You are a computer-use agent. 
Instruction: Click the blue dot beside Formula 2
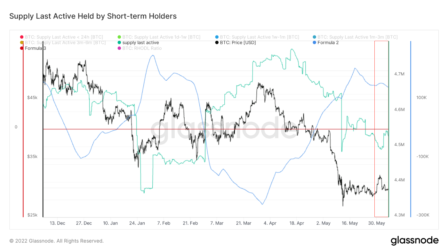pos(315,43)
